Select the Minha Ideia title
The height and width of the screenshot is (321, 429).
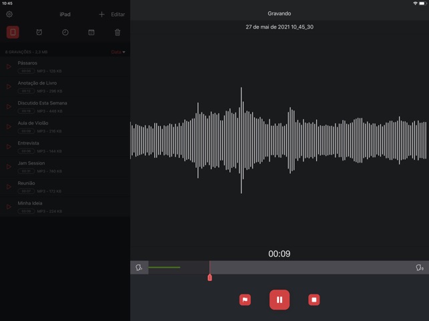30,203
